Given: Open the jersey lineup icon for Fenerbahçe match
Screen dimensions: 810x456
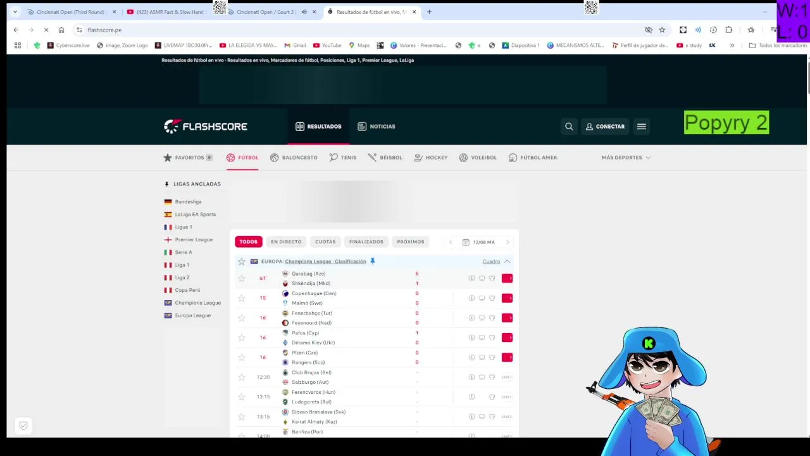Looking at the screenshot, I should point(492,318).
